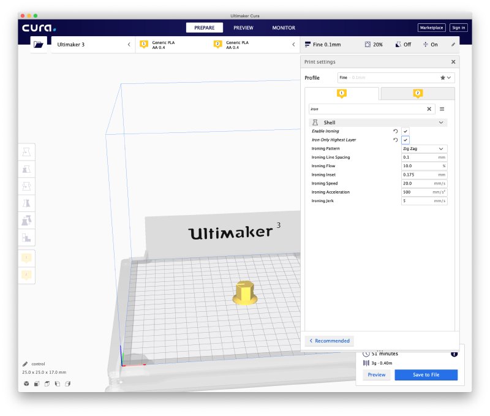Select the Move tool in left toolbar

click(26, 152)
